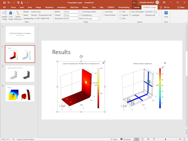This screenshot has height=141, width=188.
Task: Toggle Axis Orientation checkbox
Action: 130,12
